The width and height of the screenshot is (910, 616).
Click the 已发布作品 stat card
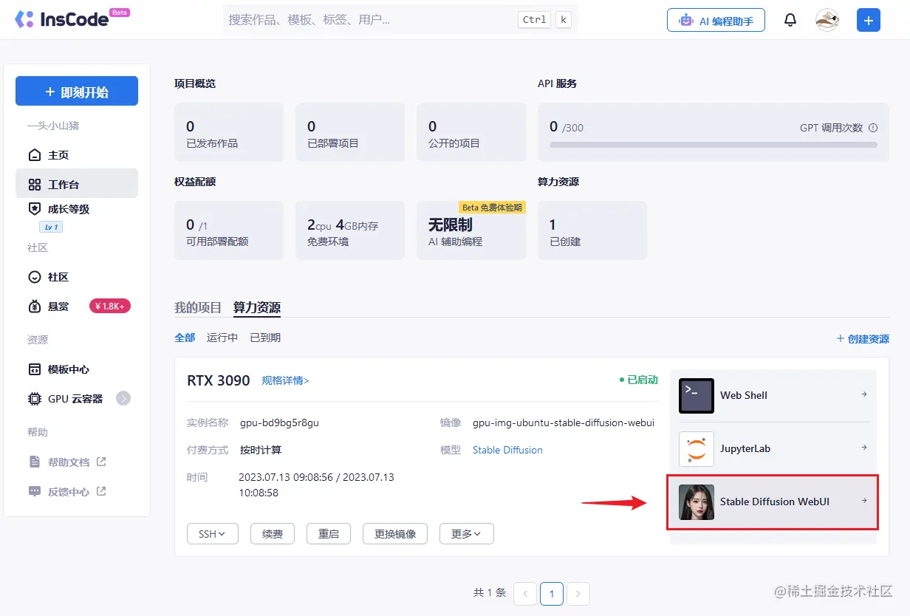point(229,132)
